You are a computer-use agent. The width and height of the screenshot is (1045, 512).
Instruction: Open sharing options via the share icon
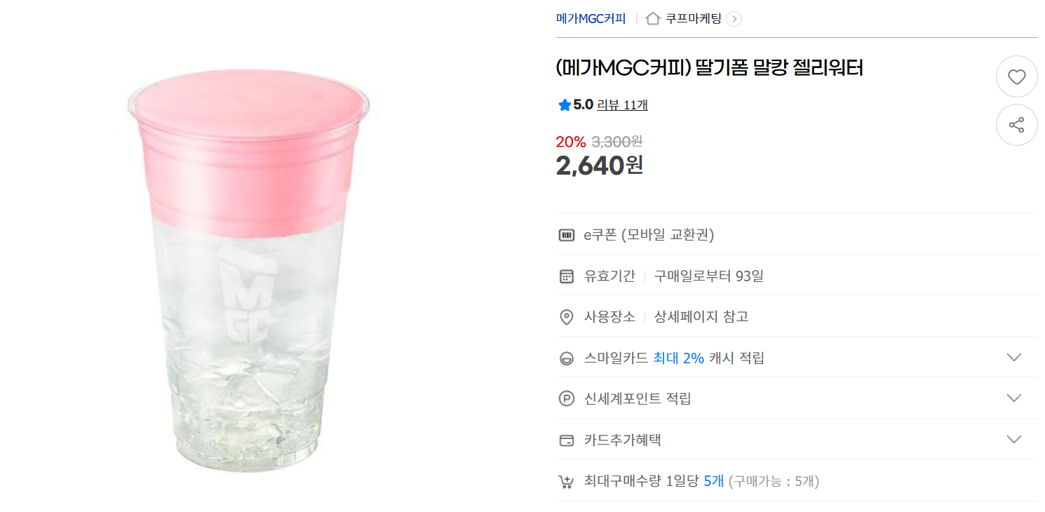[x=1016, y=125]
